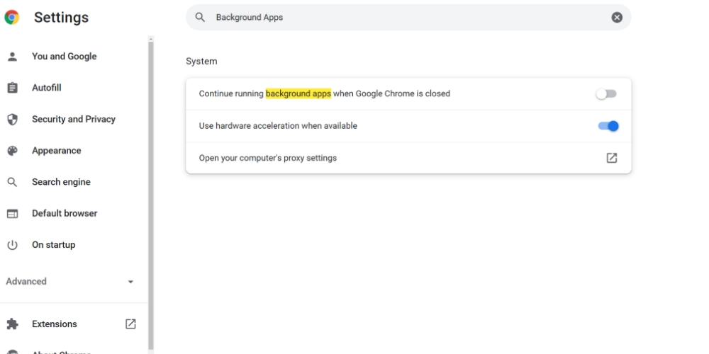Click the Chrome logo icon
Viewport: 709px width, 354px height.
click(12, 17)
